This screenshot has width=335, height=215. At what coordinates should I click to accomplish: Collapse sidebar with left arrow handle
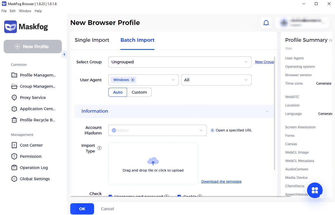click(64, 54)
